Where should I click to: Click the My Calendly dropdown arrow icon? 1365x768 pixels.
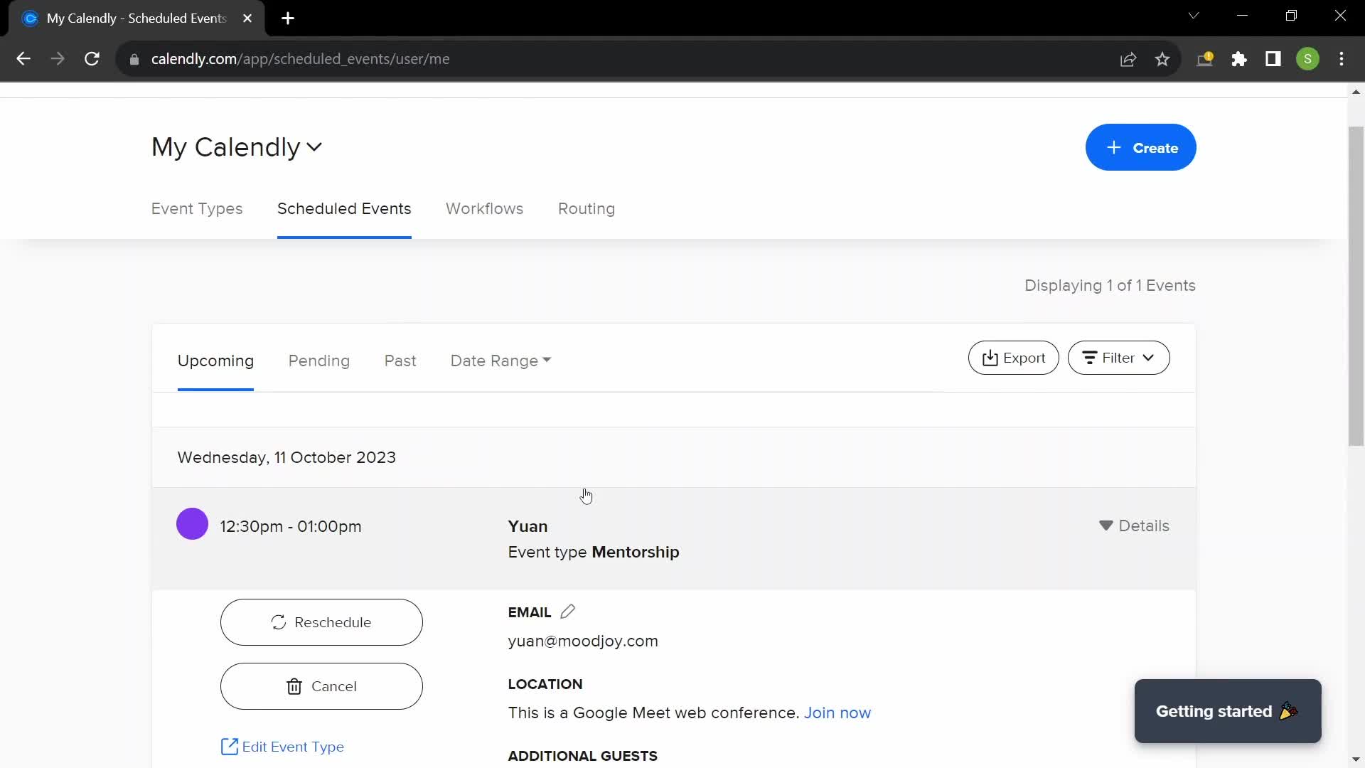(x=314, y=148)
